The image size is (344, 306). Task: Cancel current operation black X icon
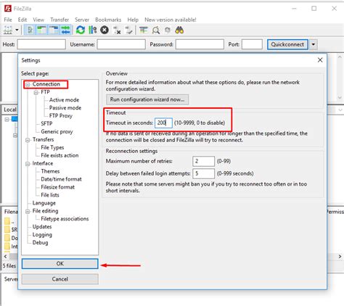click(x=105, y=30)
